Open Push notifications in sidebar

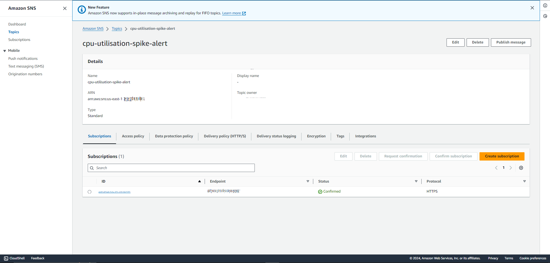[23, 59]
